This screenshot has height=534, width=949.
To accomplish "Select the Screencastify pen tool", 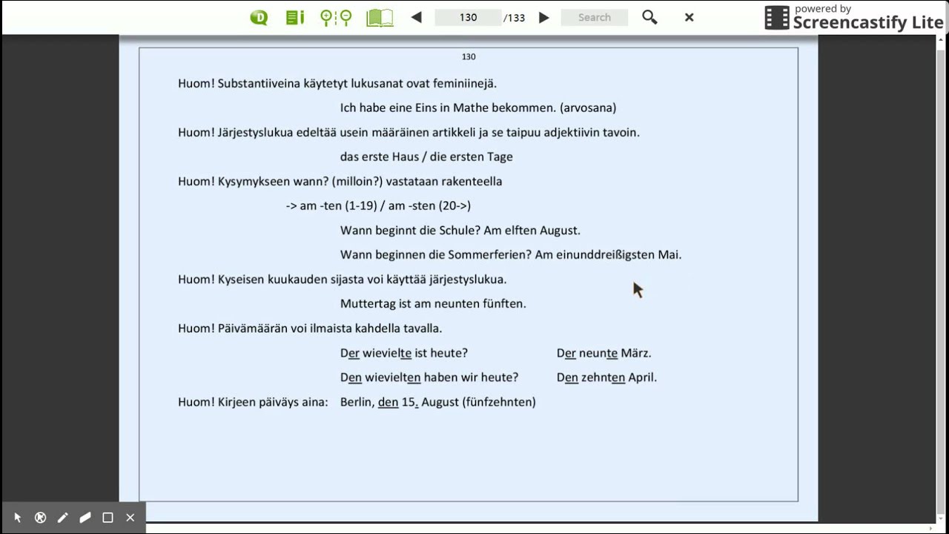I will tap(63, 518).
